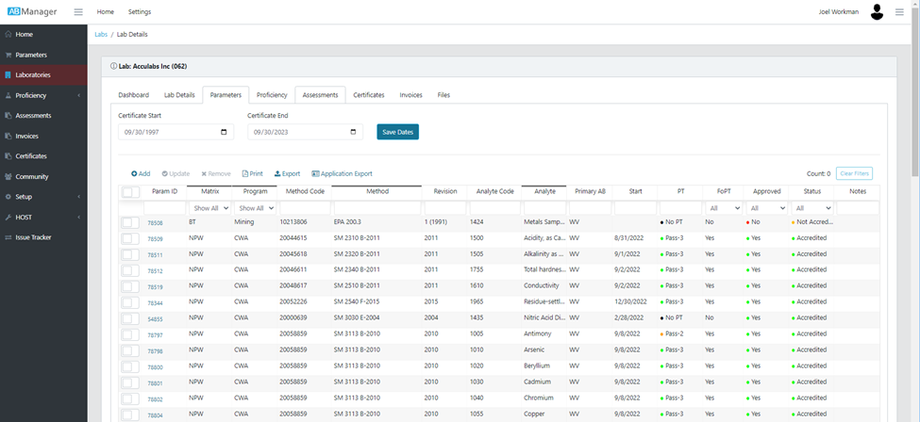Viewport: 920px width, 422px height.
Task: Click the Setup sidebar gear icon
Action: point(8,197)
